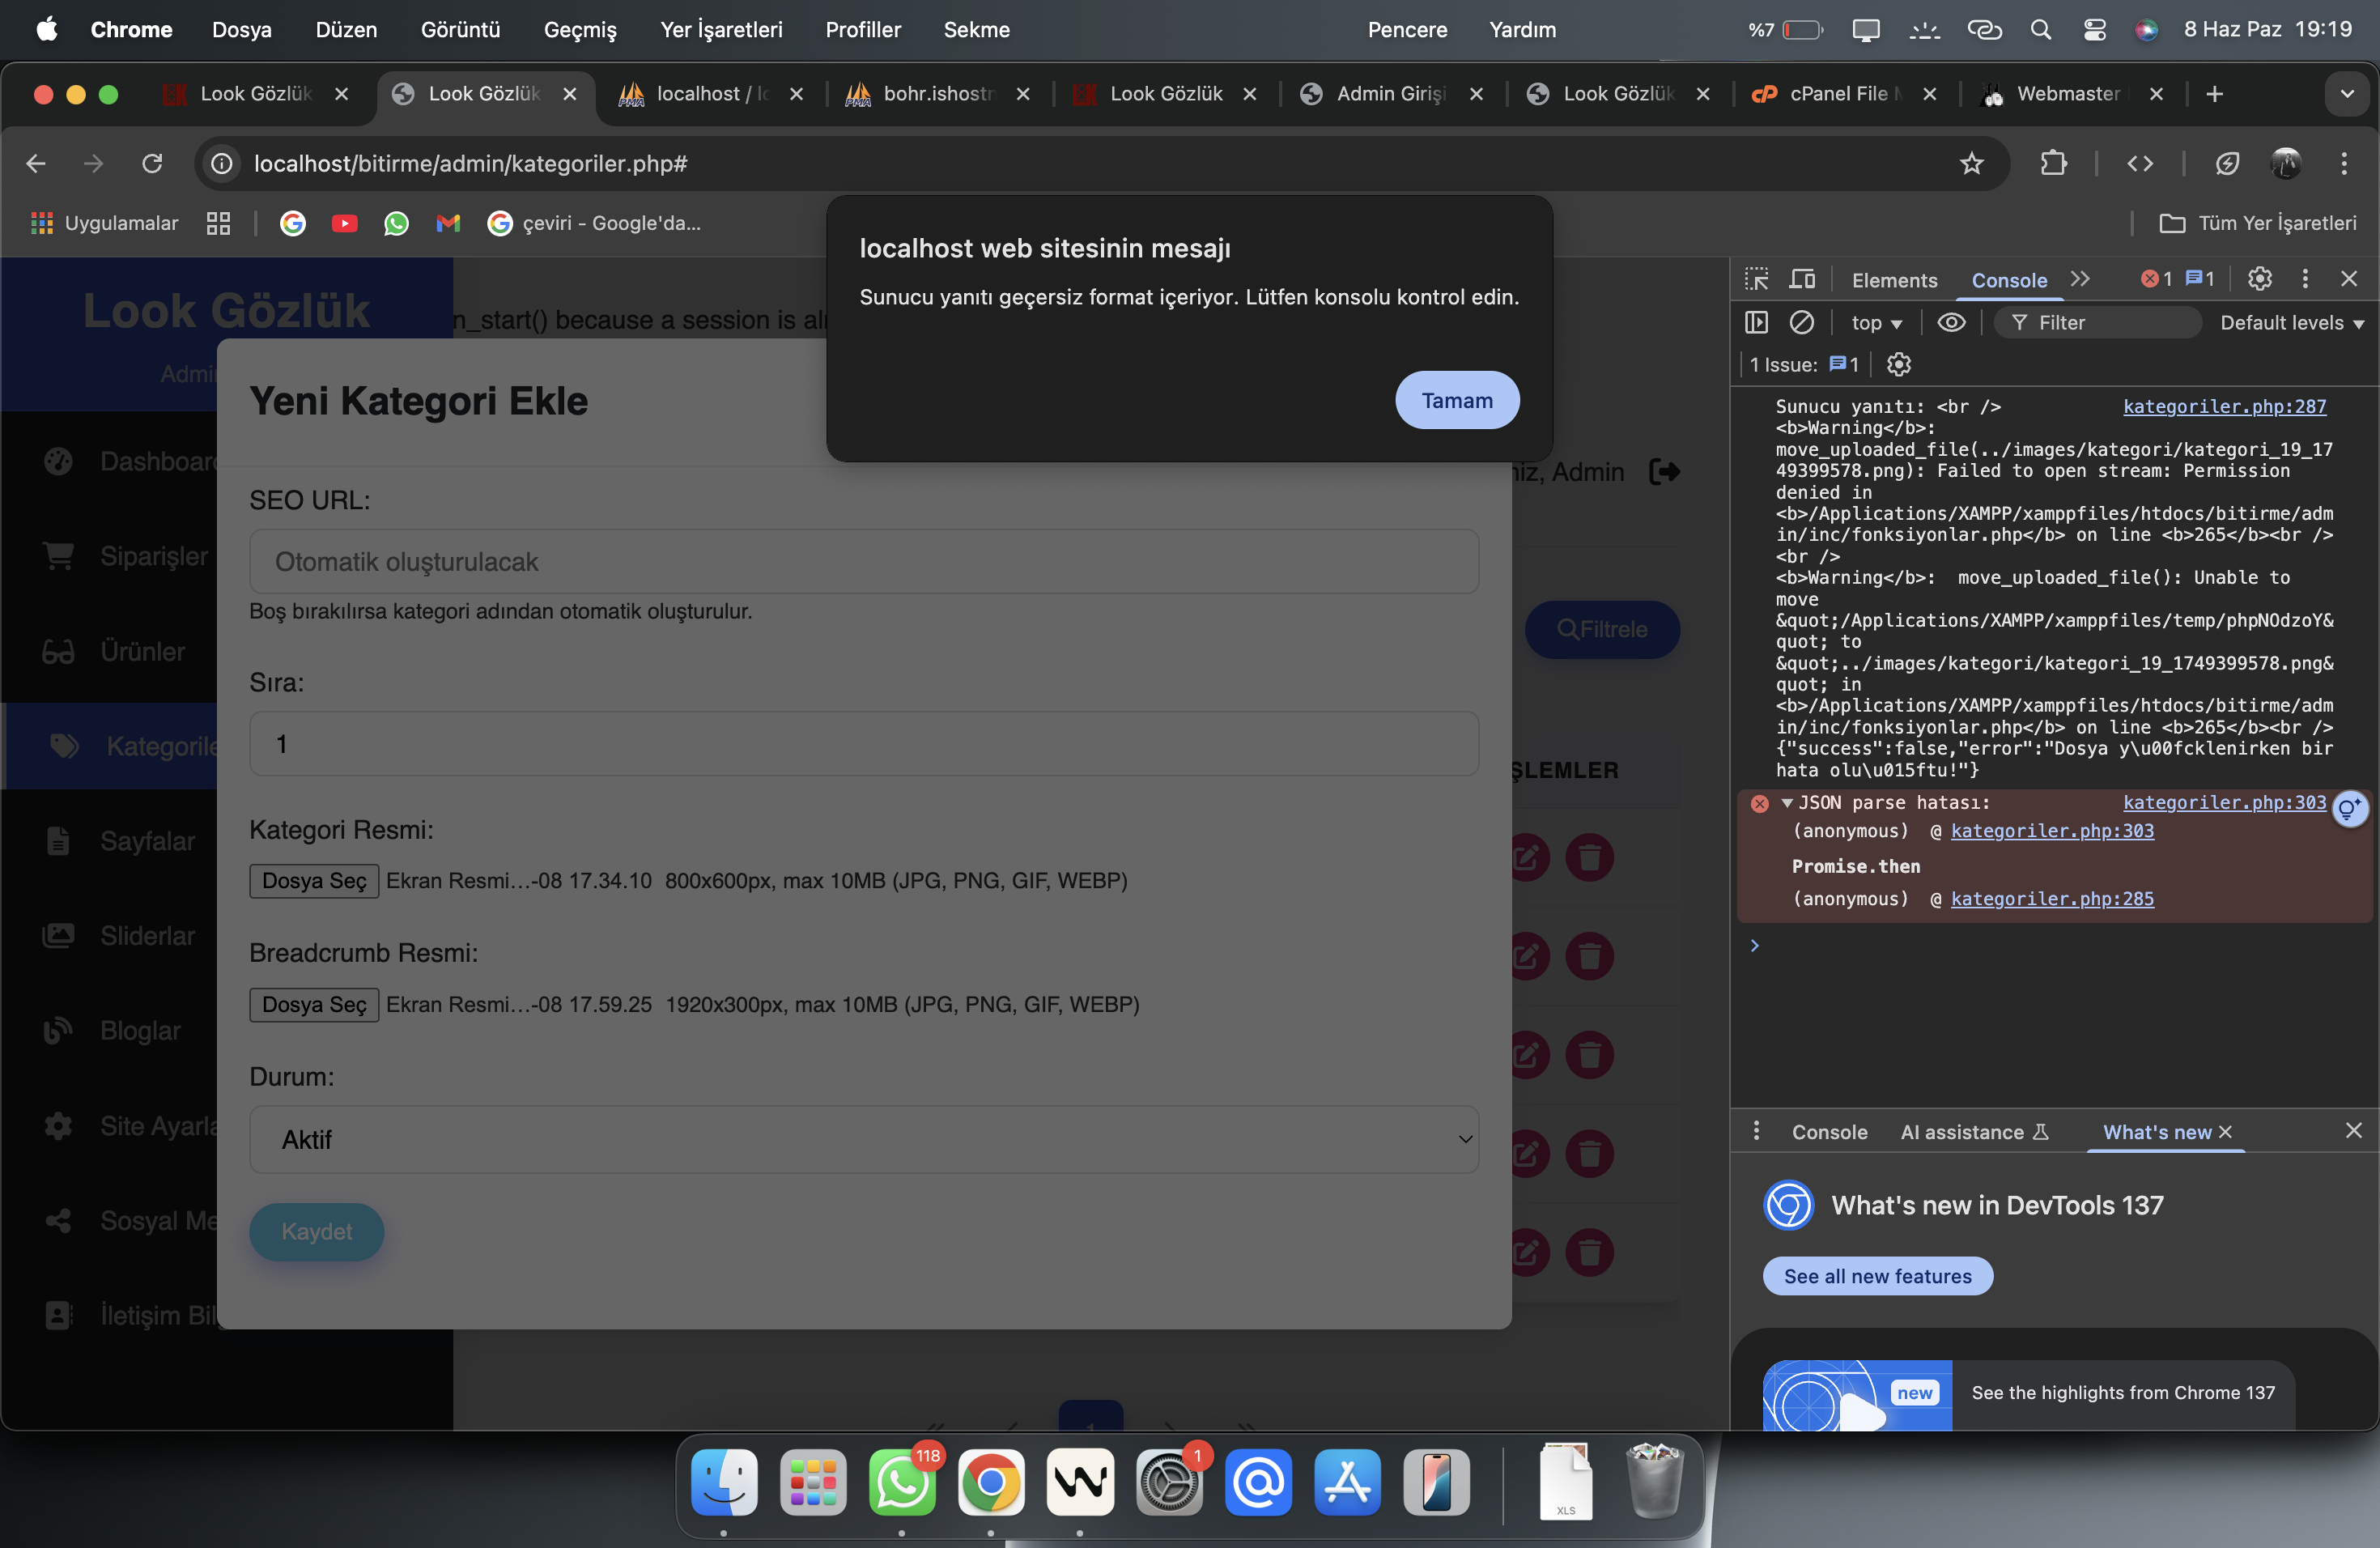The width and height of the screenshot is (2380, 1548).
Task: Expand the top context selector dropdown
Action: tap(1876, 323)
